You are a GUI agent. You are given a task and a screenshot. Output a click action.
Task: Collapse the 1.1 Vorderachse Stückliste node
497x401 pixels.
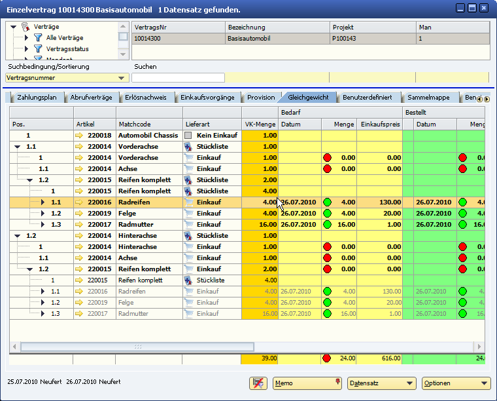tap(16, 147)
